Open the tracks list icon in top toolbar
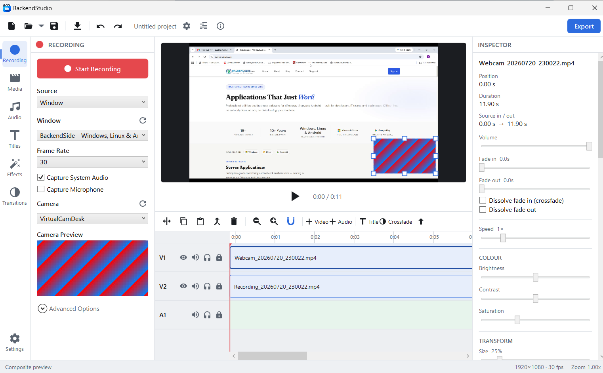This screenshot has height=373, width=603. 203,26
